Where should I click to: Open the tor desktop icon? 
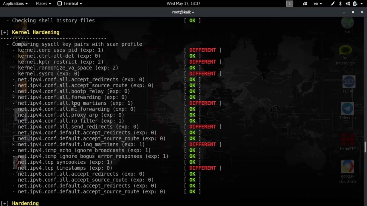(348, 26)
